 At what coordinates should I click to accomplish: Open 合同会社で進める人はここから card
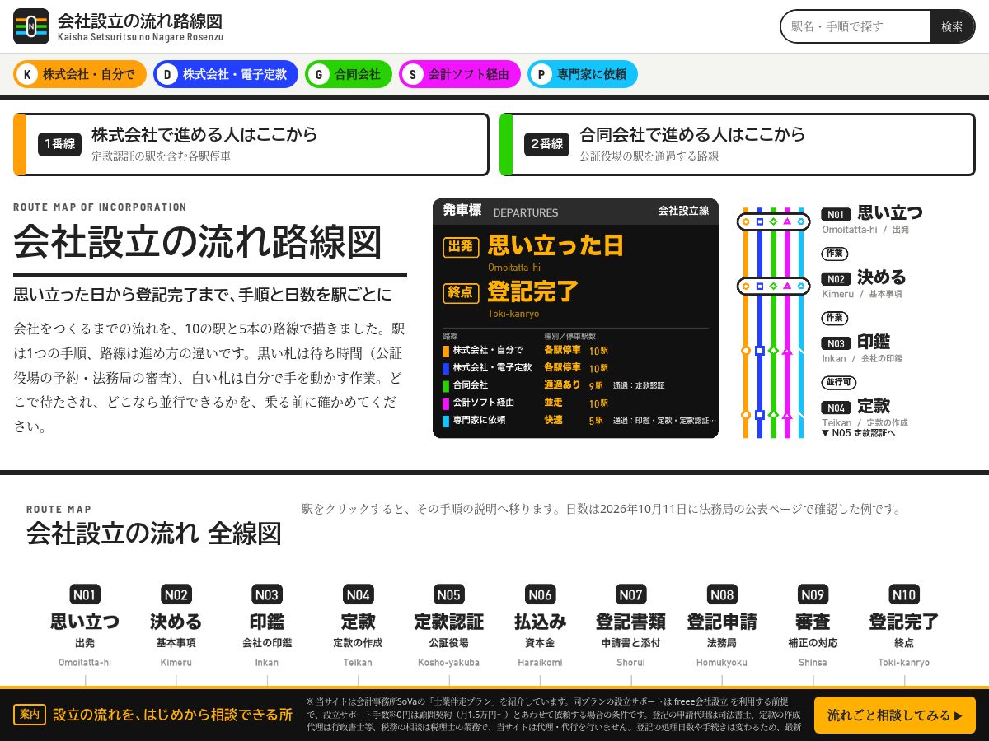(x=738, y=144)
